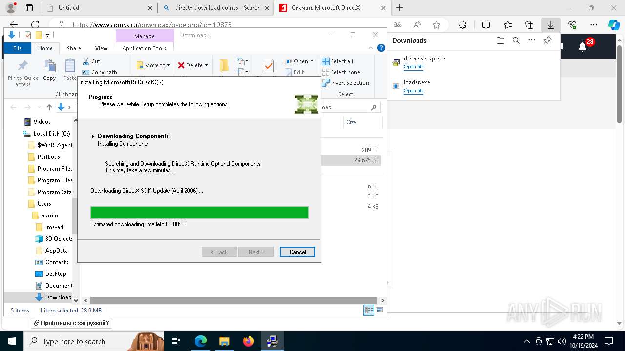
Task: Open the File Explorer Help icon
Action: pyautogui.click(x=381, y=48)
